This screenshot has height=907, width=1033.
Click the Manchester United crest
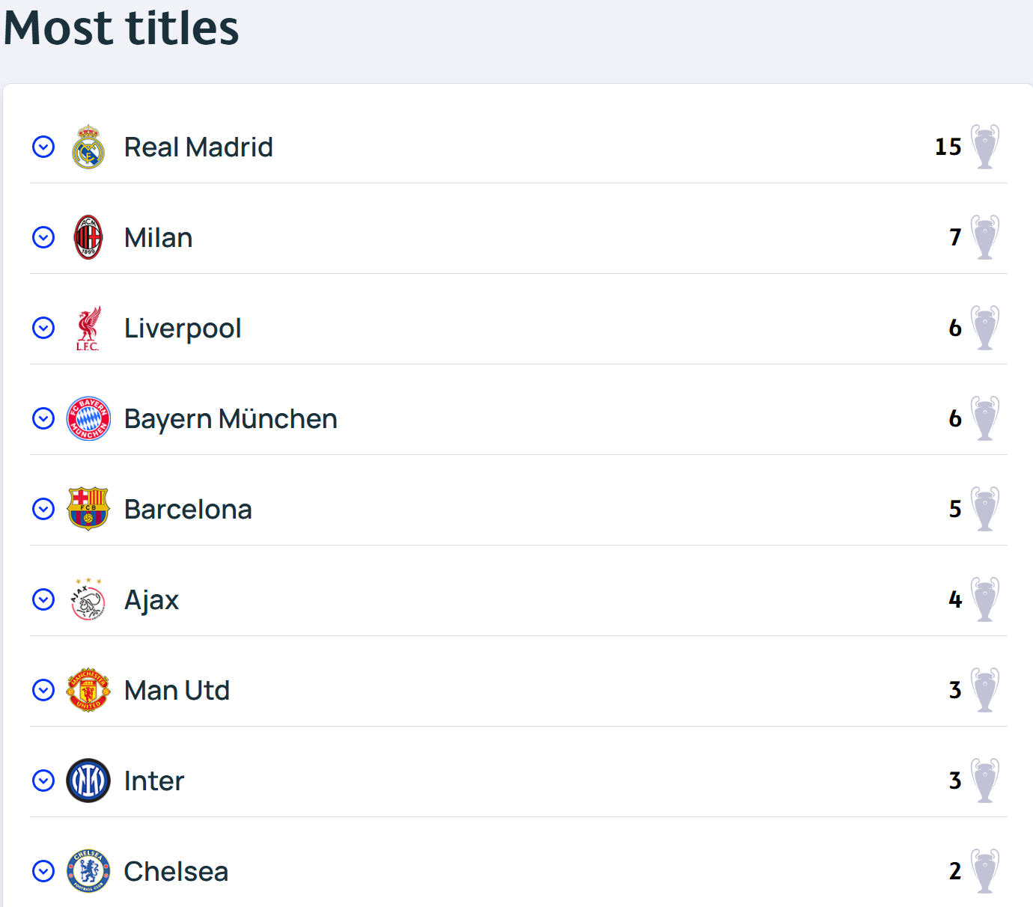[88, 690]
